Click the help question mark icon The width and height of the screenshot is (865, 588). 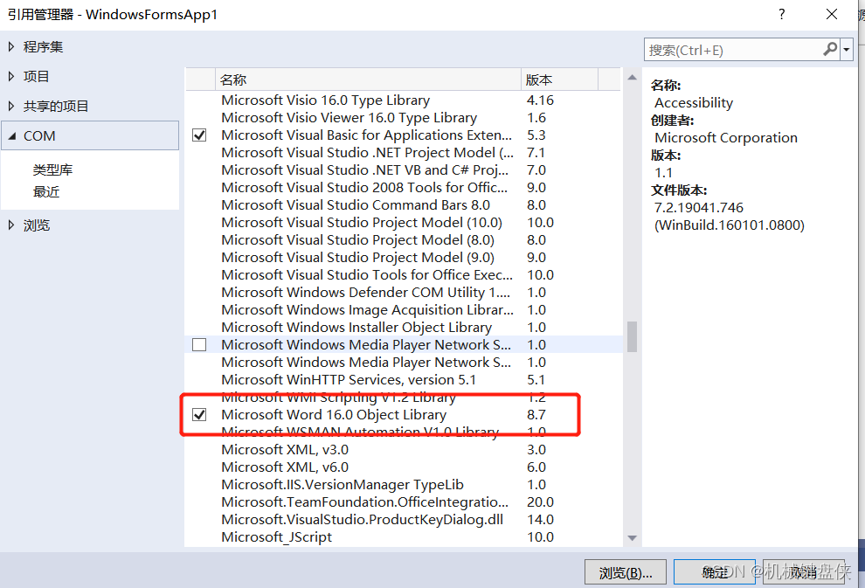[x=782, y=14]
